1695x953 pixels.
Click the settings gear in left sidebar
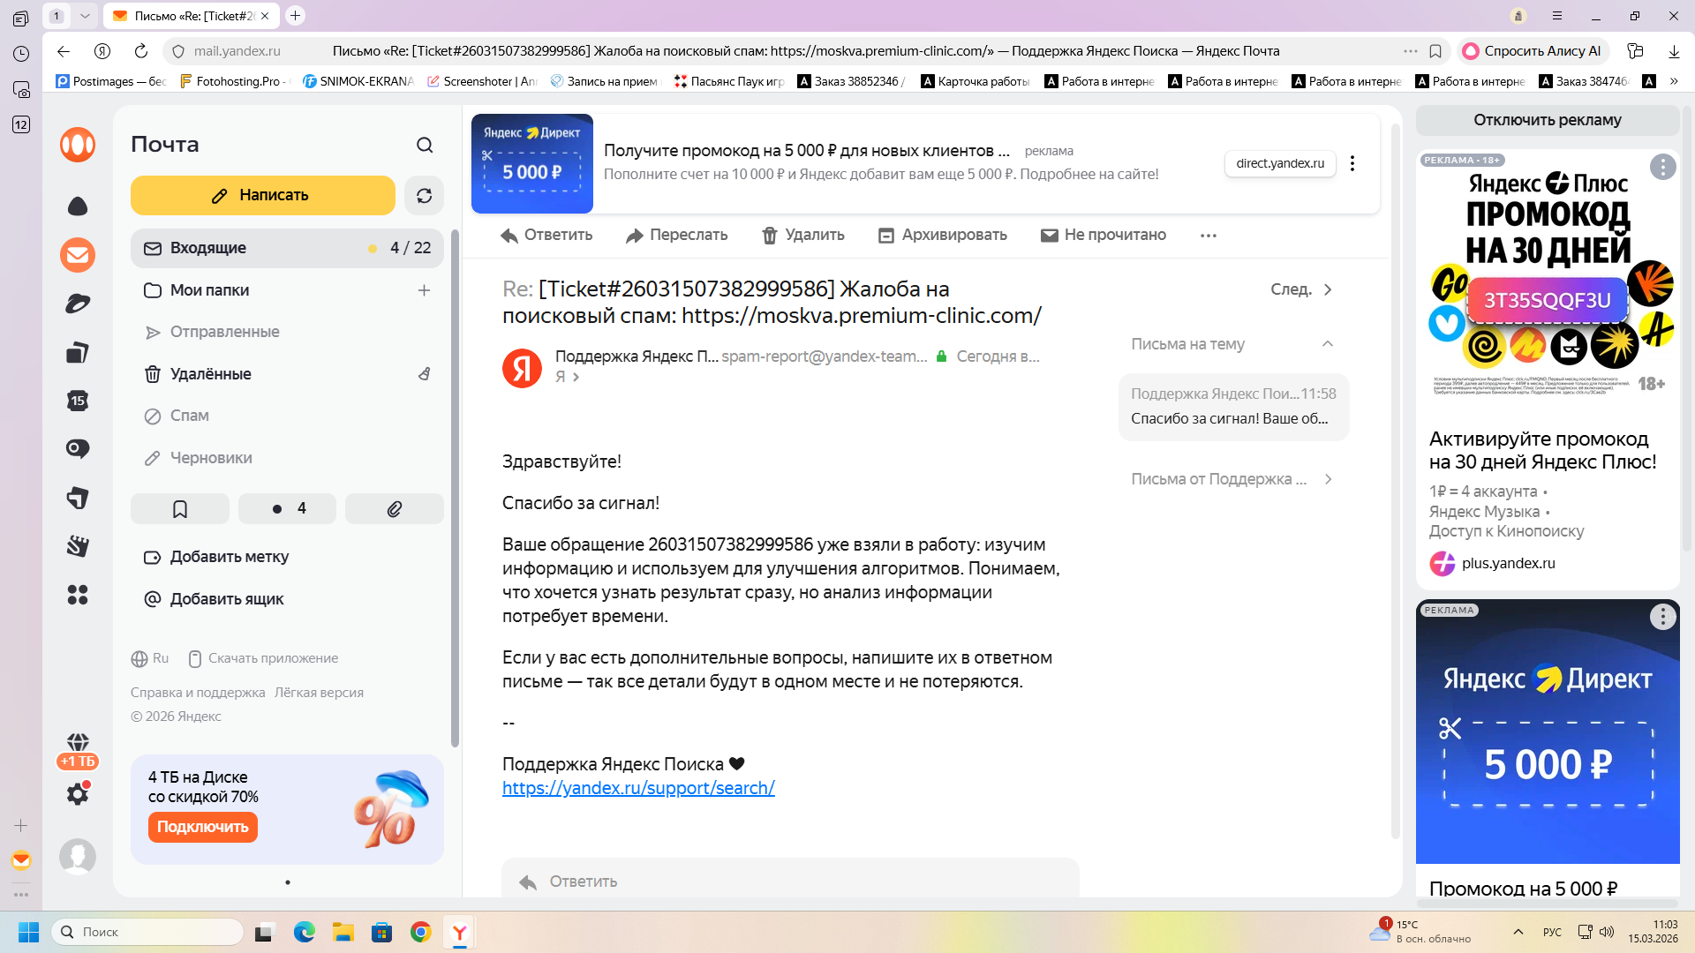click(x=78, y=794)
